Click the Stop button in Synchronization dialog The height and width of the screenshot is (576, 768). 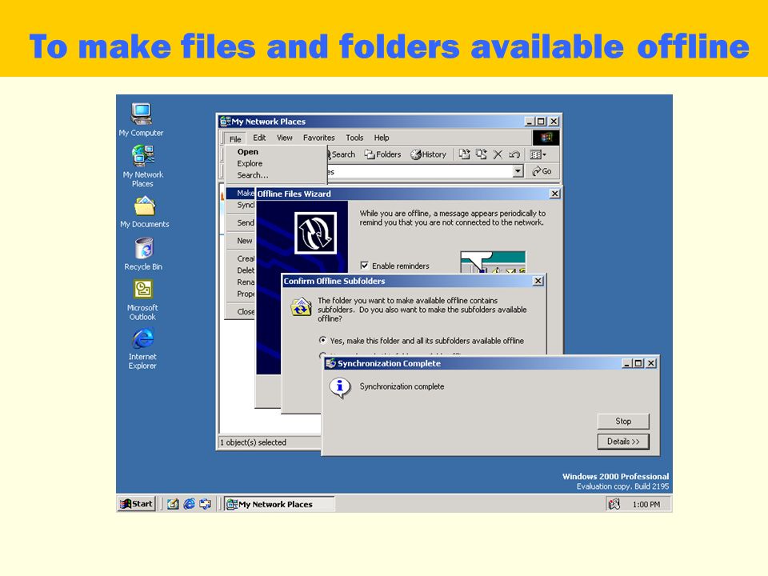pos(623,422)
